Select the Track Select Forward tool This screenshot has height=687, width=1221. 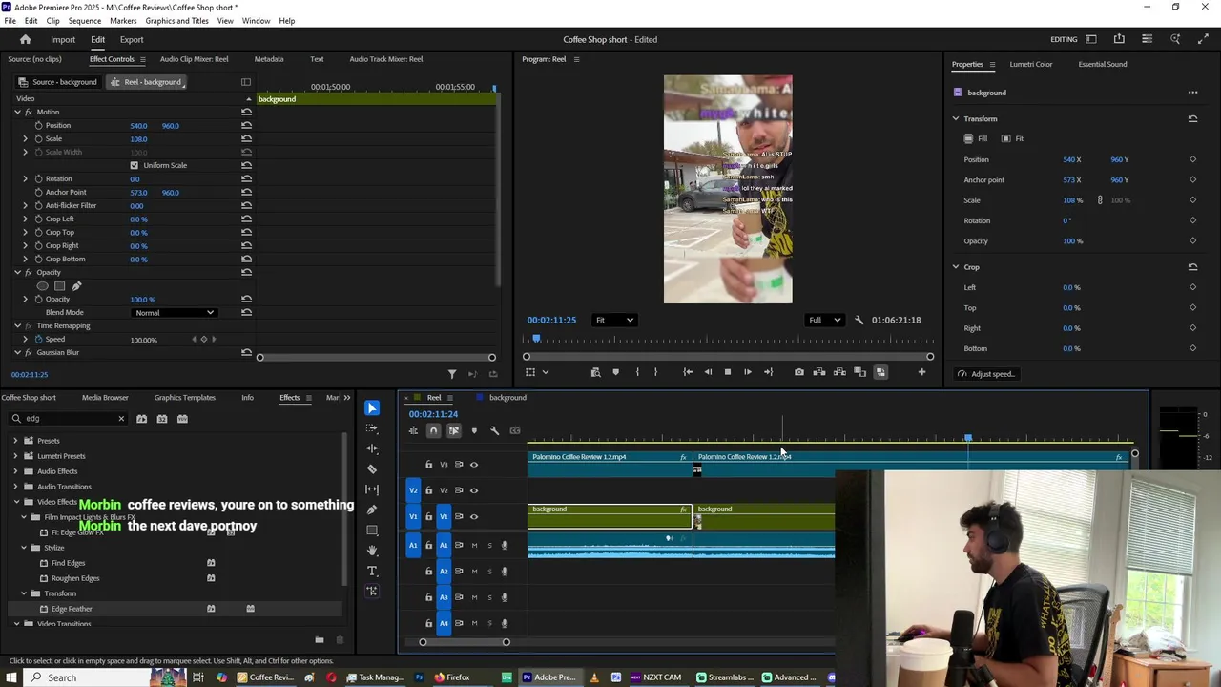(x=372, y=428)
